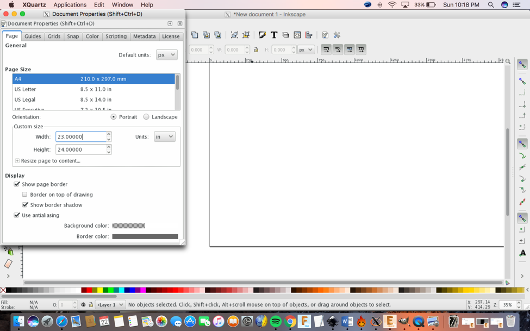This screenshot has height=331, width=530.
Task: Enable Border on top of drawing
Action: (24, 195)
